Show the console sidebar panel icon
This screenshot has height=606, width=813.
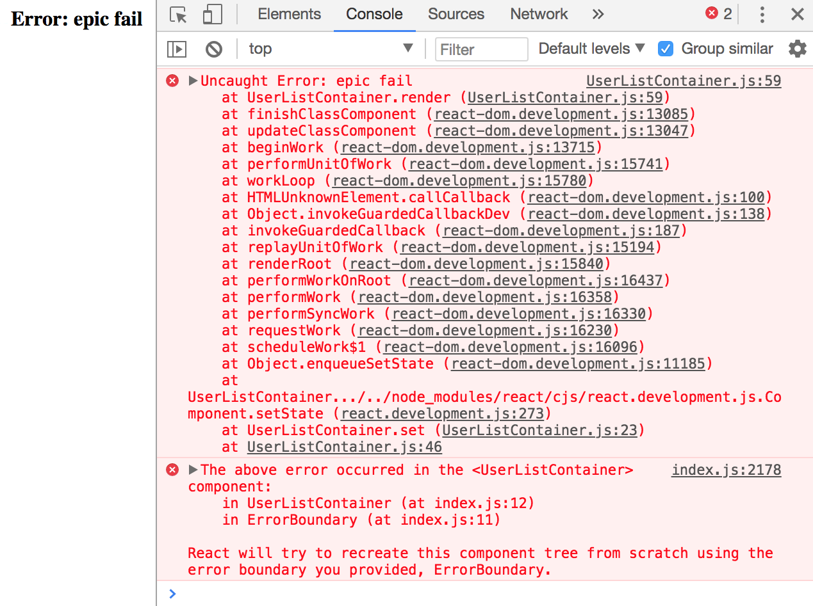(177, 49)
